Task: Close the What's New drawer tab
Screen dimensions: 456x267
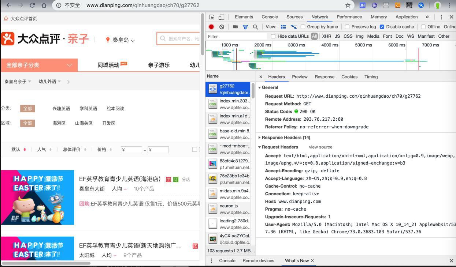Action: (312, 261)
